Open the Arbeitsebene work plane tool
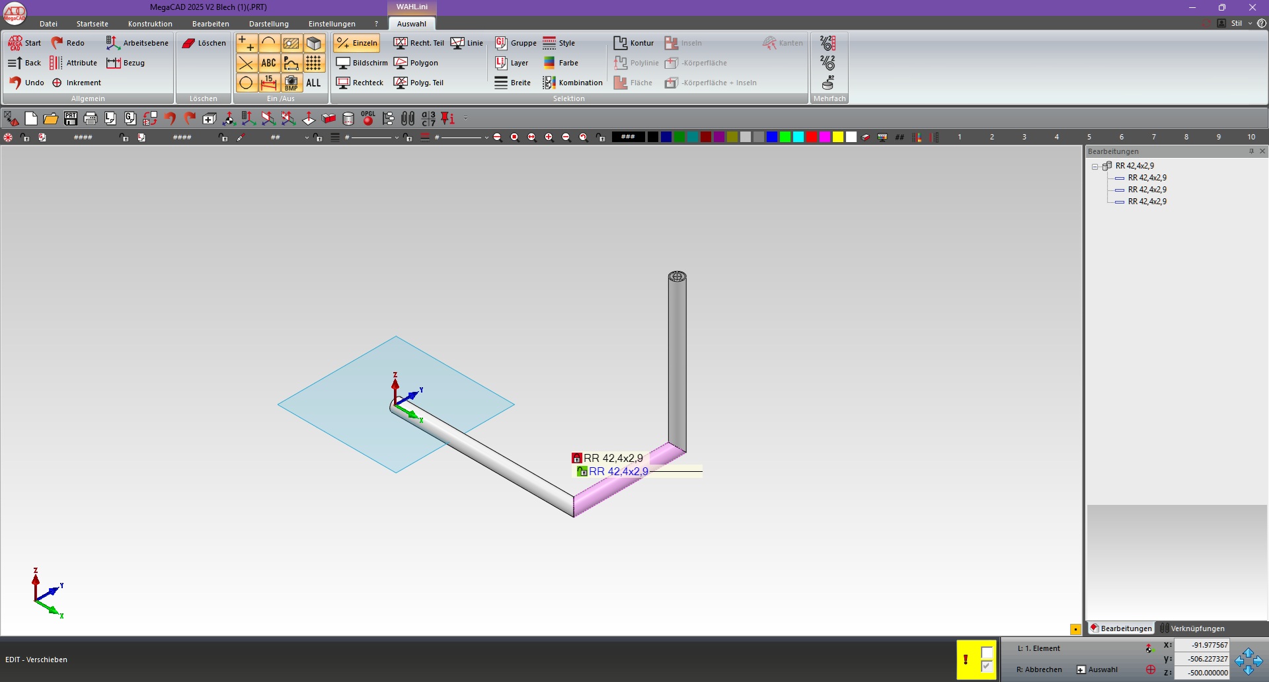 click(137, 43)
